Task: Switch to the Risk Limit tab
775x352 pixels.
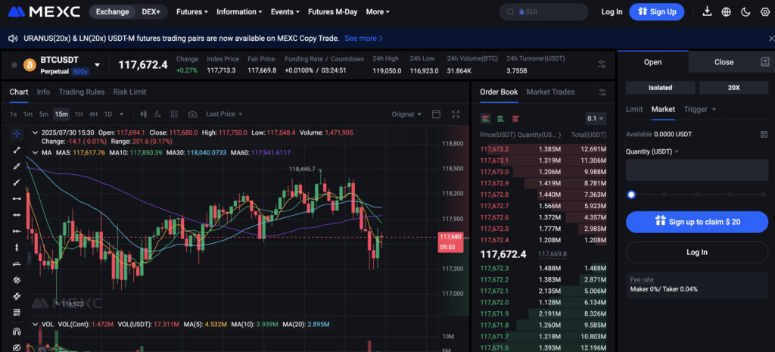Action: pos(129,92)
